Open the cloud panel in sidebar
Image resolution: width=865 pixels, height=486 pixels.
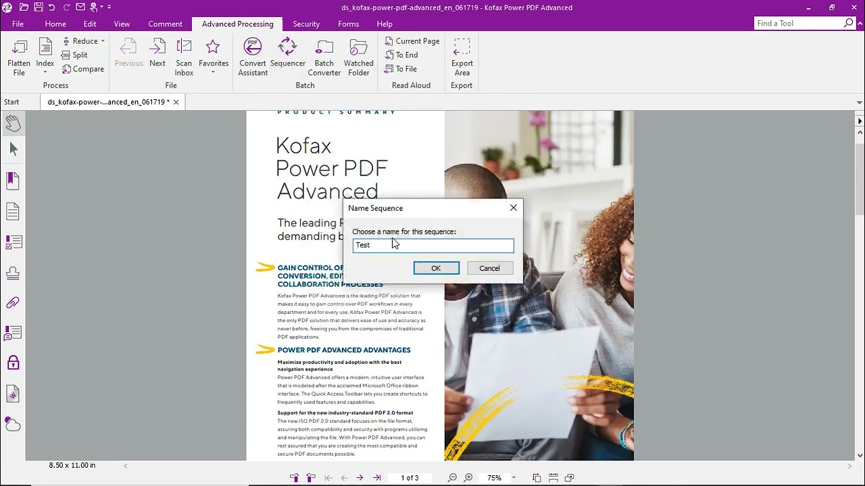13,425
